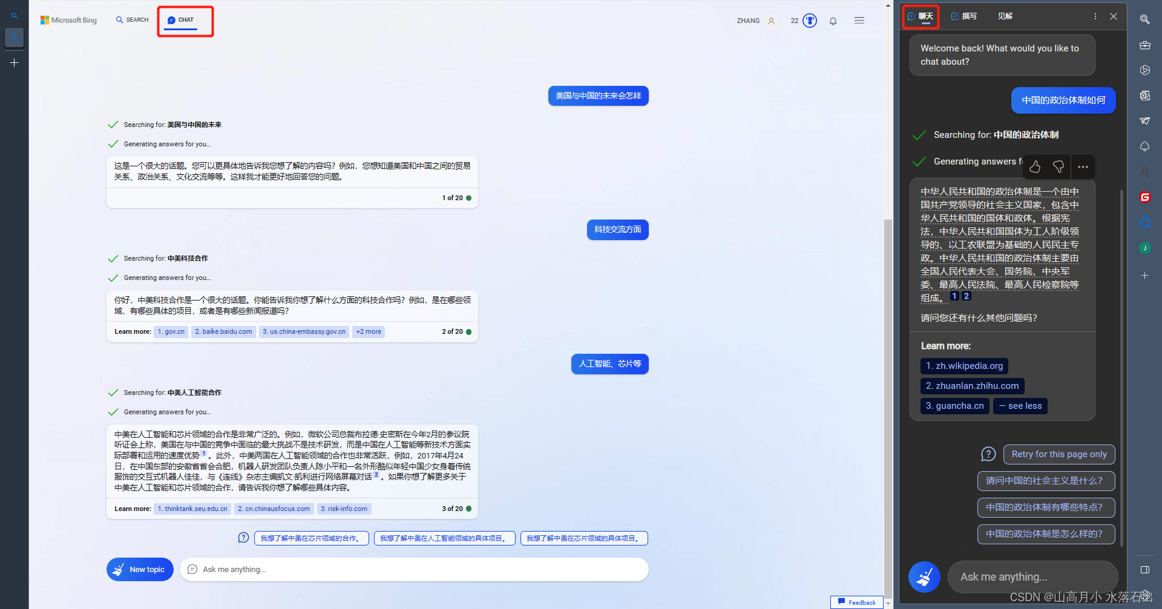Click the sidebar suggestion help question icon
Viewport: 1162px width, 609px height.
[988, 454]
